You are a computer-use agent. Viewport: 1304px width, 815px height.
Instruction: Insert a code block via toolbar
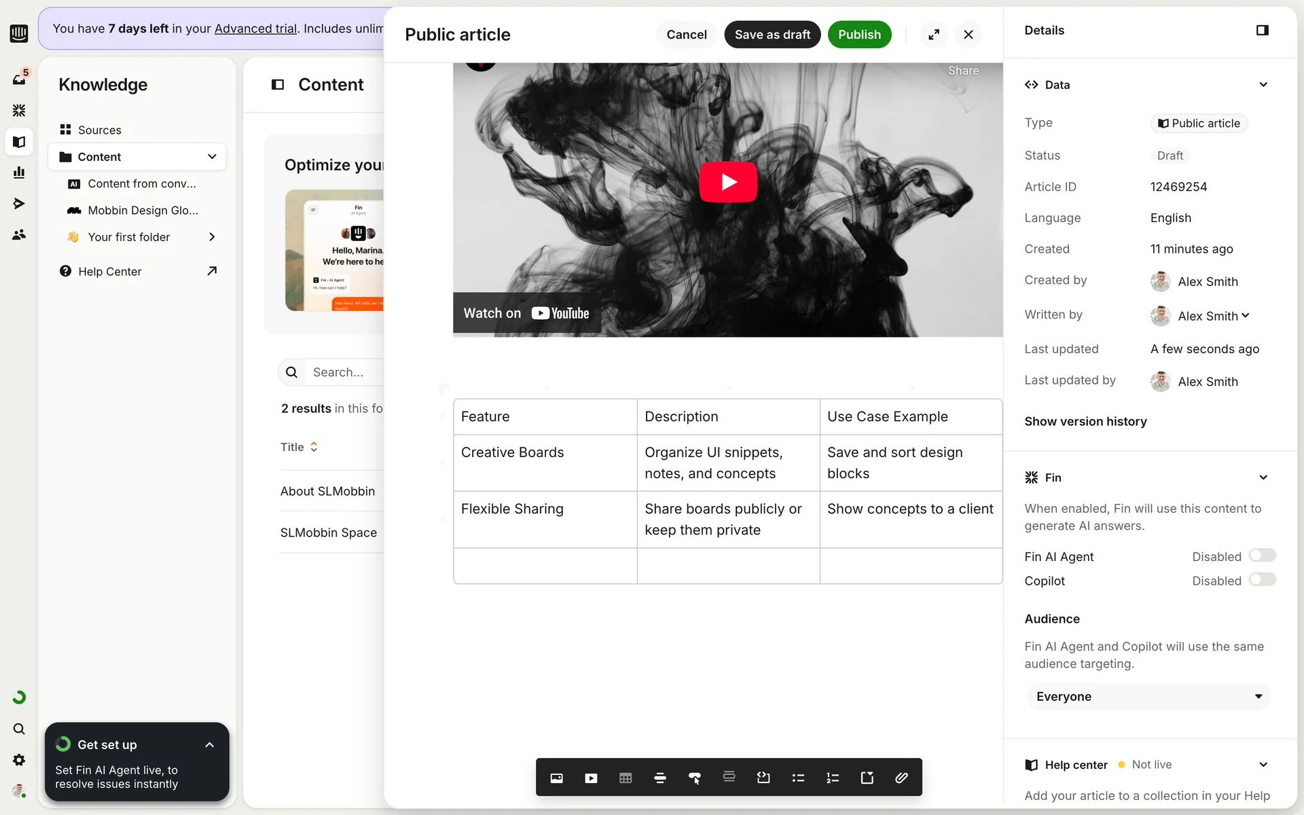(763, 778)
